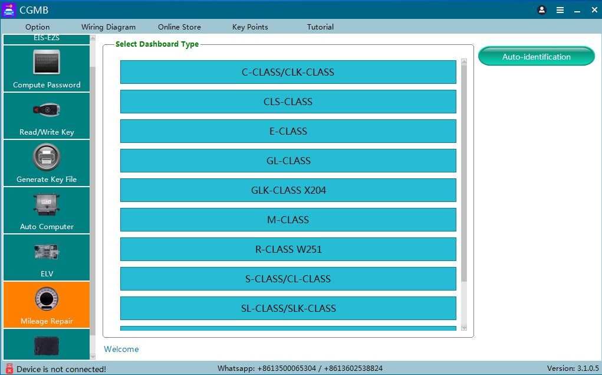This screenshot has width=602, height=375.
Task: Select E-CLASS dashboard type
Action: tap(288, 131)
